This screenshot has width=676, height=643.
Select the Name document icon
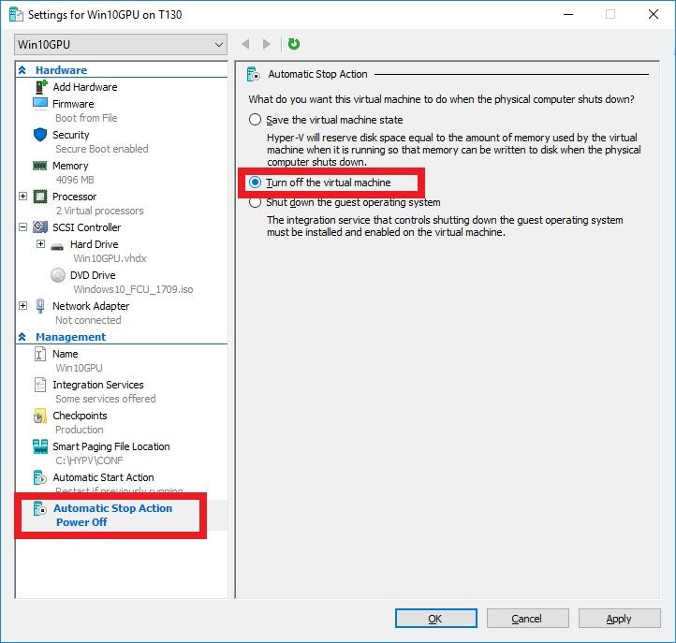coord(39,354)
